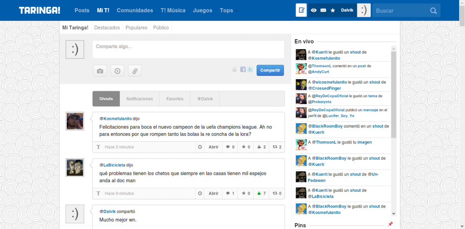
Task: Toggle Facebook sharing icon
Action: (x=243, y=70)
